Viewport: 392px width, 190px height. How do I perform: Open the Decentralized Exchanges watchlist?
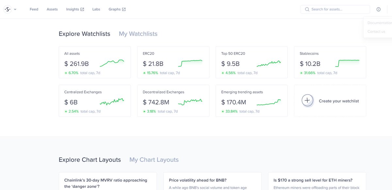point(173,101)
